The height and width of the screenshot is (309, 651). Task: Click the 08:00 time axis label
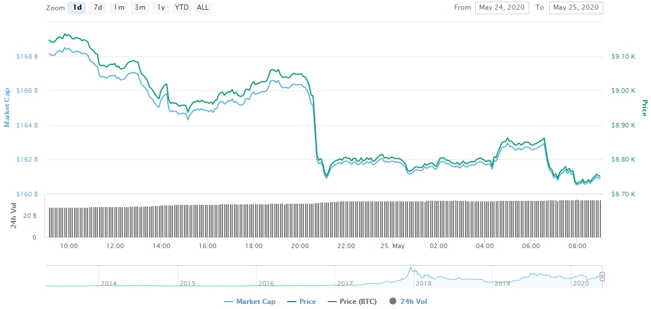point(577,245)
